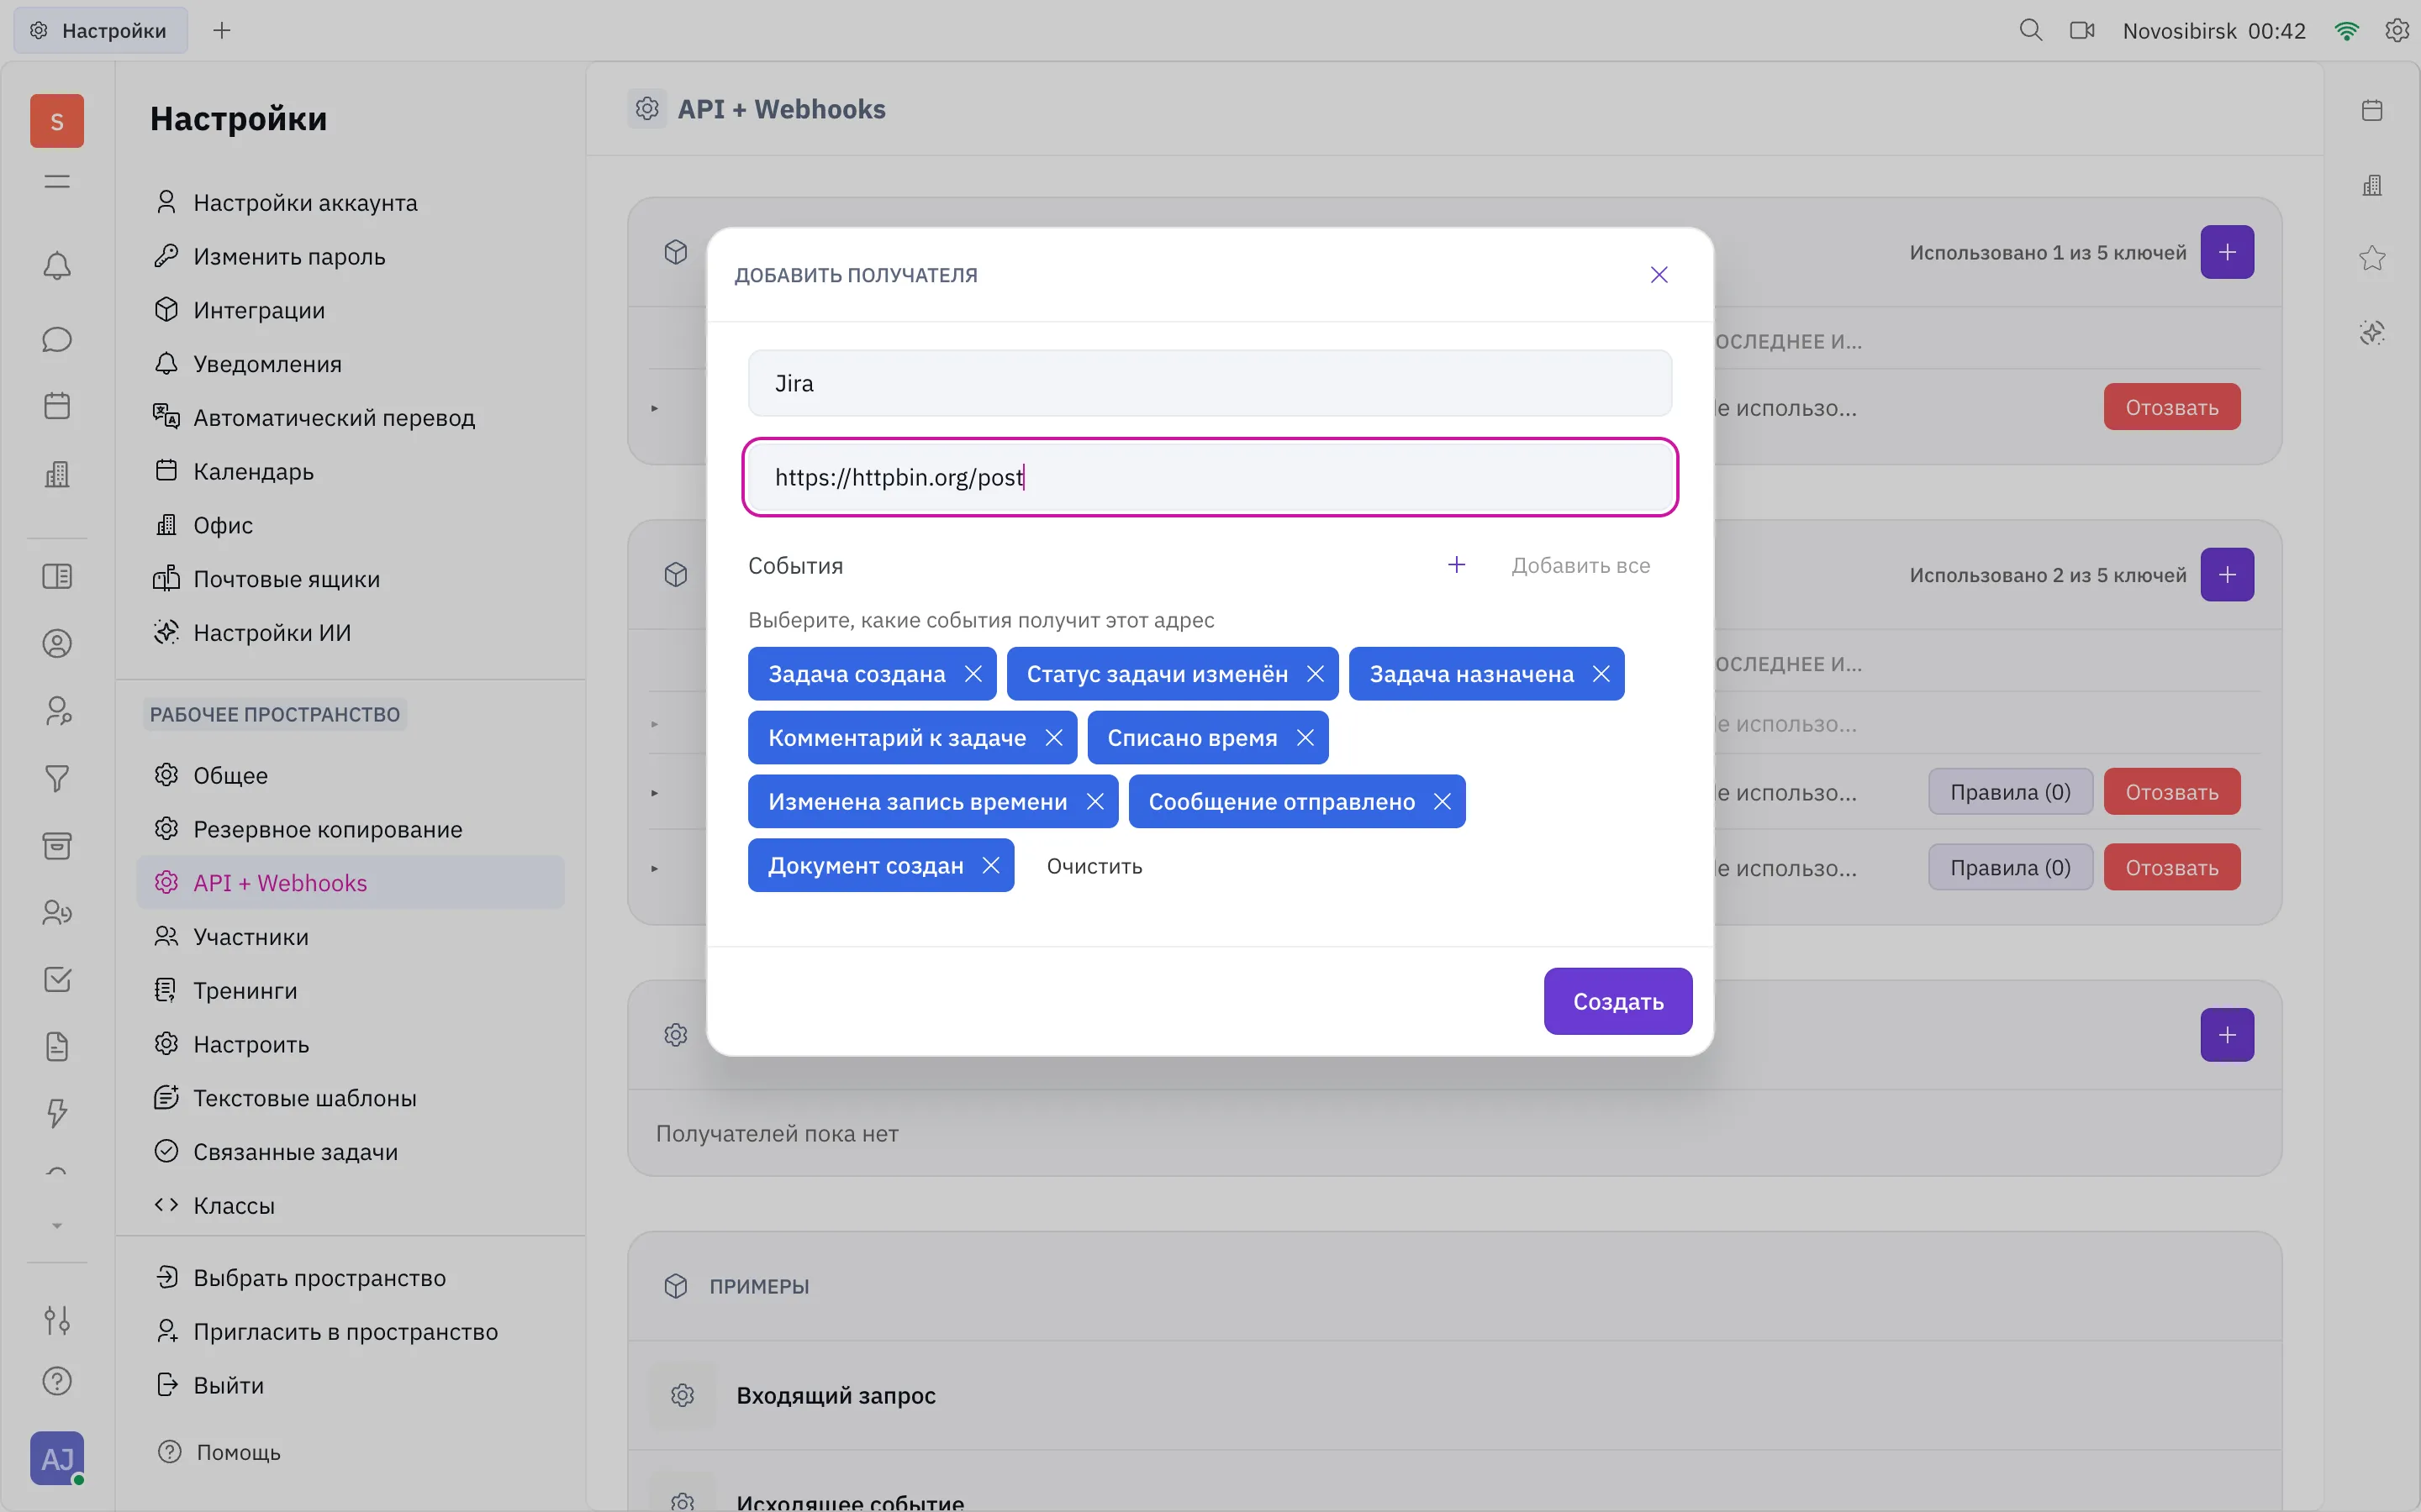Viewport: 2421px width, 1512px height.
Task: Add a new tab with plus icon
Action: pyautogui.click(x=222, y=30)
